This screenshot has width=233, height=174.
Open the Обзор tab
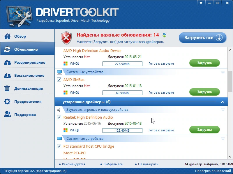[27, 36]
